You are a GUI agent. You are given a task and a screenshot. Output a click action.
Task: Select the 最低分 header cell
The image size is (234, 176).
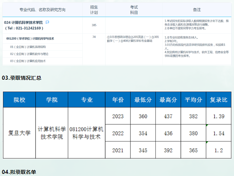click(143, 100)
